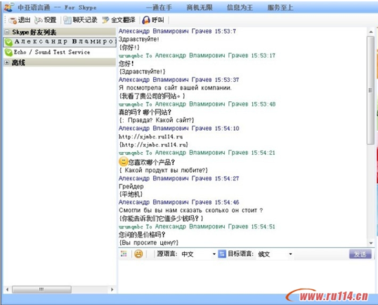Click the 呼叫 headset call button
The width and height of the screenshot is (378, 305).
tap(153, 20)
